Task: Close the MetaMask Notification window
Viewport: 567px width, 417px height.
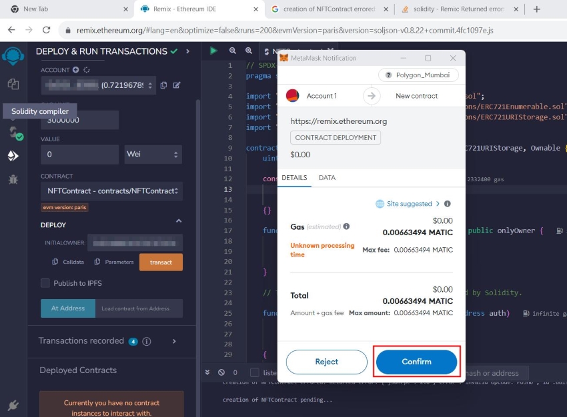Action: pyautogui.click(x=453, y=58)
